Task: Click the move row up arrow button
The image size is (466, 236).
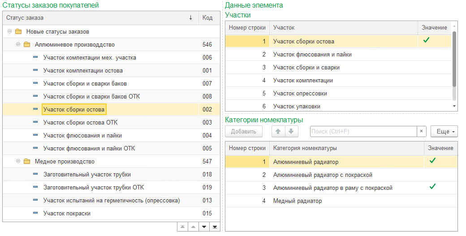Action: 278,131
